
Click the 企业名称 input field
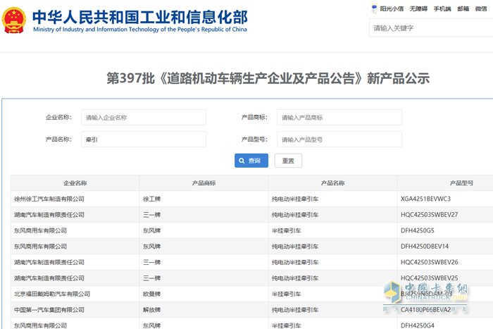144,118
